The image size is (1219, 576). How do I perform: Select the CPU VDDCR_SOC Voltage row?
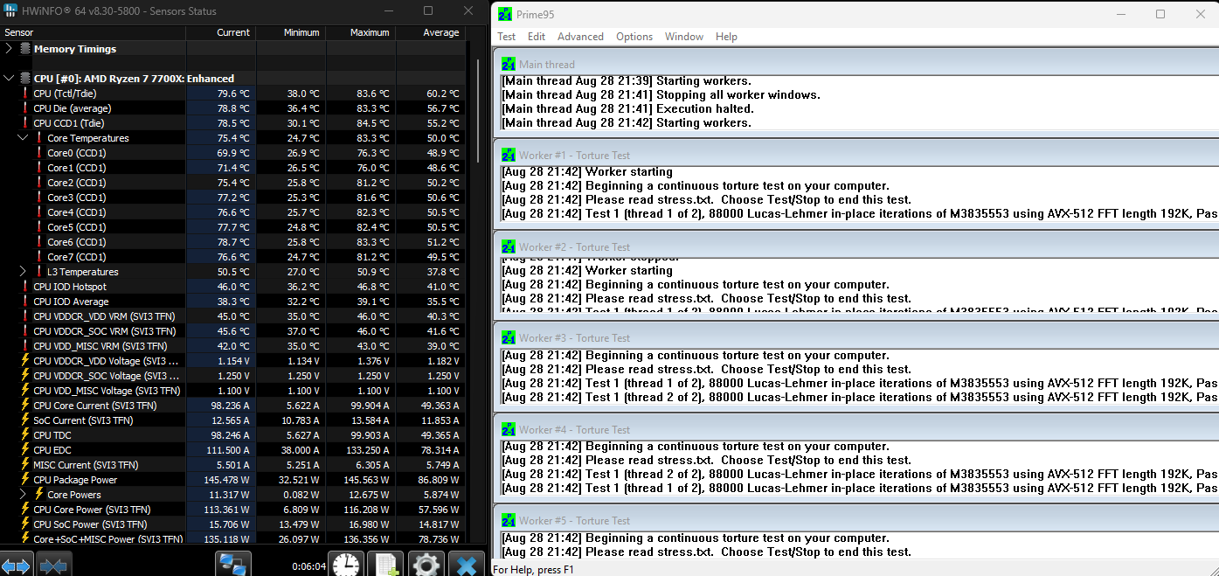point(233,375)
